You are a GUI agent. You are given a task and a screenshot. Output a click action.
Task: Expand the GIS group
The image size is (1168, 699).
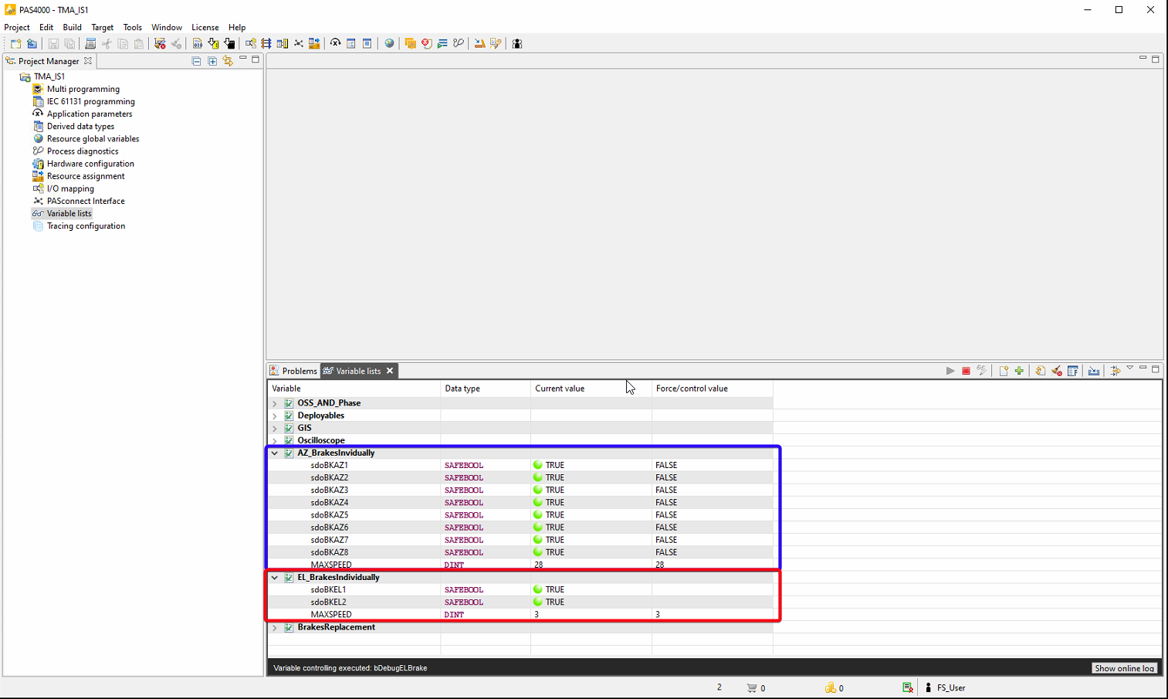coord(275,428)
